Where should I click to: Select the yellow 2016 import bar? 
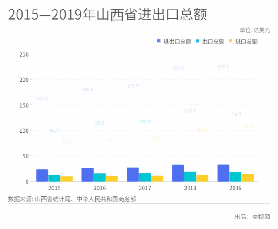(x=112, y=178)
